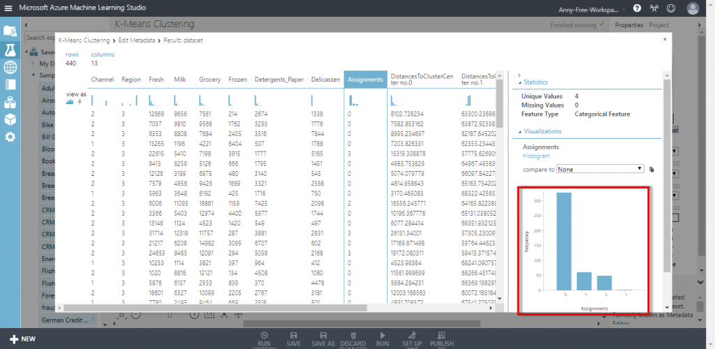Select the Frozen column header
715x349 pixels.
click(237, 80)
